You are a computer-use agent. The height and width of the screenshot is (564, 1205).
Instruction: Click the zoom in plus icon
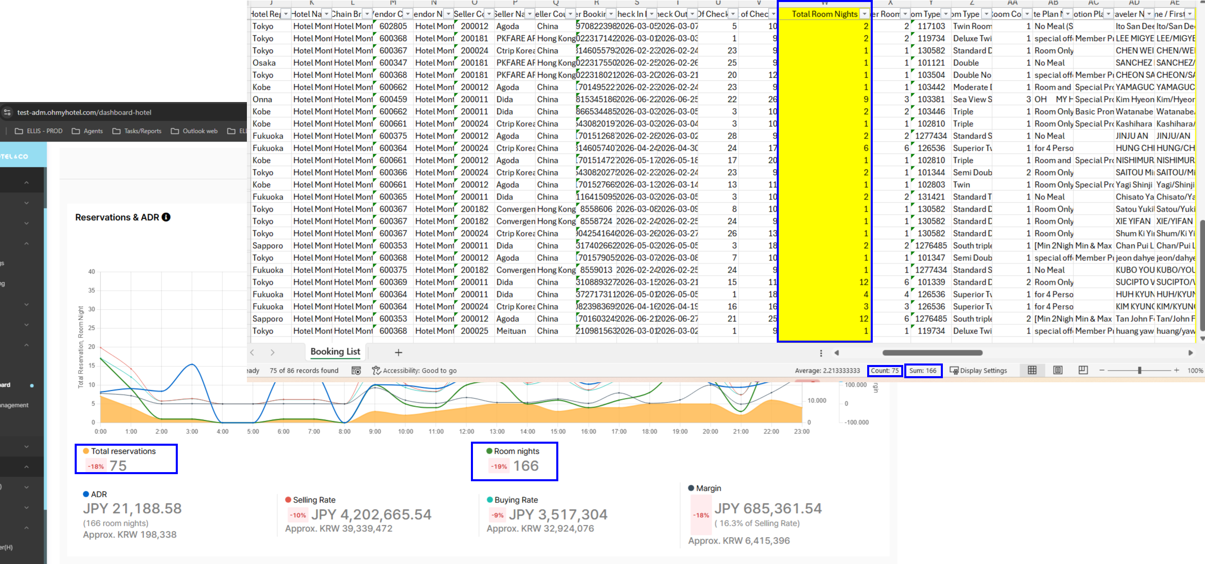pos(1177,370)
